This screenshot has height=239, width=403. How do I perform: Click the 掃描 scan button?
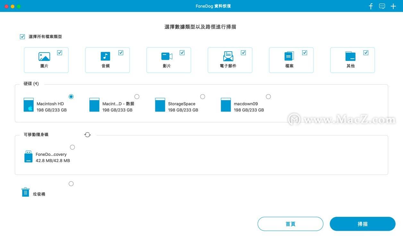pyautogui.click(x=363, y=224)
